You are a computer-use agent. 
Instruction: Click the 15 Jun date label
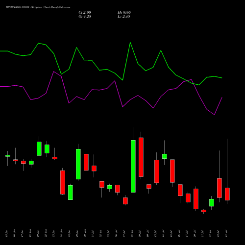pyautogui.click(x=6, y=233)
